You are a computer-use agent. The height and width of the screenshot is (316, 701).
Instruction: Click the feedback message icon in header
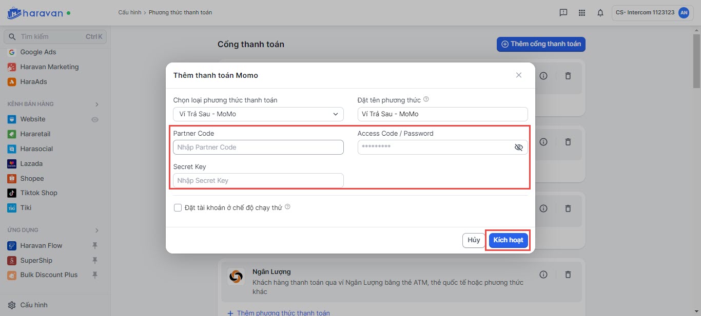563,13
